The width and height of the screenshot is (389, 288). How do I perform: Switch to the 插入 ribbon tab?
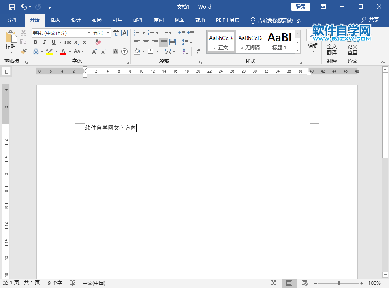click(55, 20)
